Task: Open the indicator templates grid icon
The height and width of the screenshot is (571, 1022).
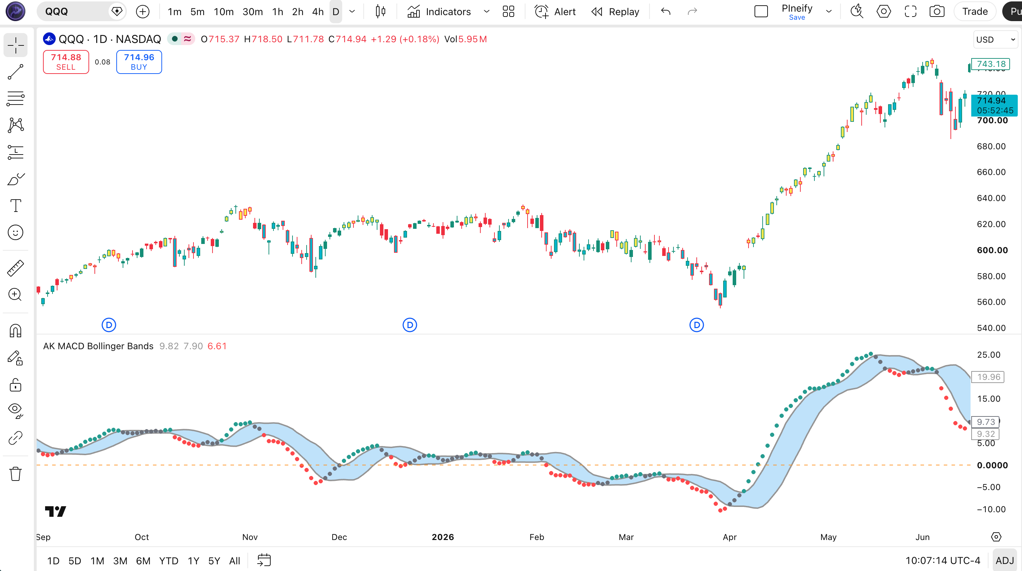Action: pos(509,12)
